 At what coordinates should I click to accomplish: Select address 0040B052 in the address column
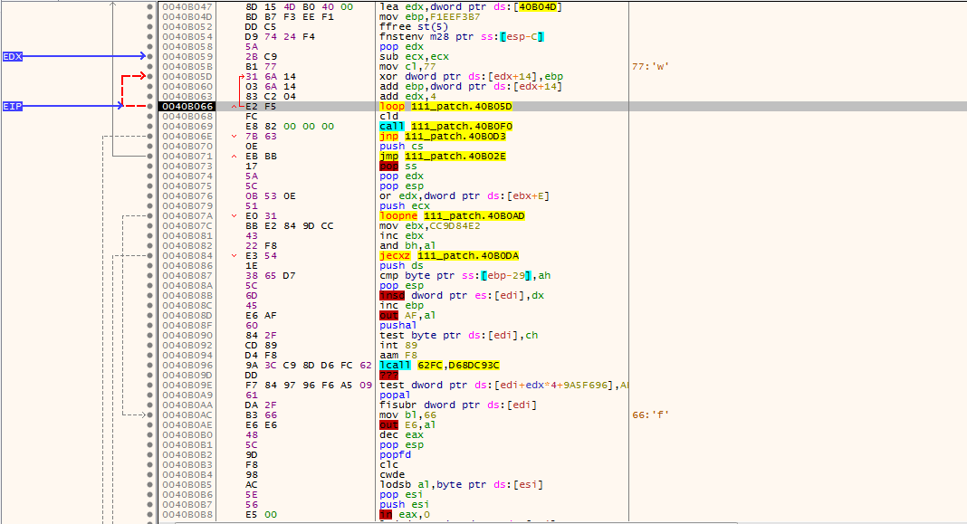click(x=187, y=26)
